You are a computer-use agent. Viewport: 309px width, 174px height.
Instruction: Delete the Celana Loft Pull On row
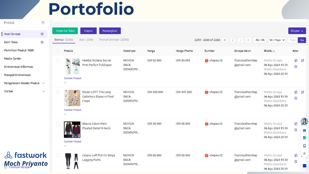coord(296,161)
